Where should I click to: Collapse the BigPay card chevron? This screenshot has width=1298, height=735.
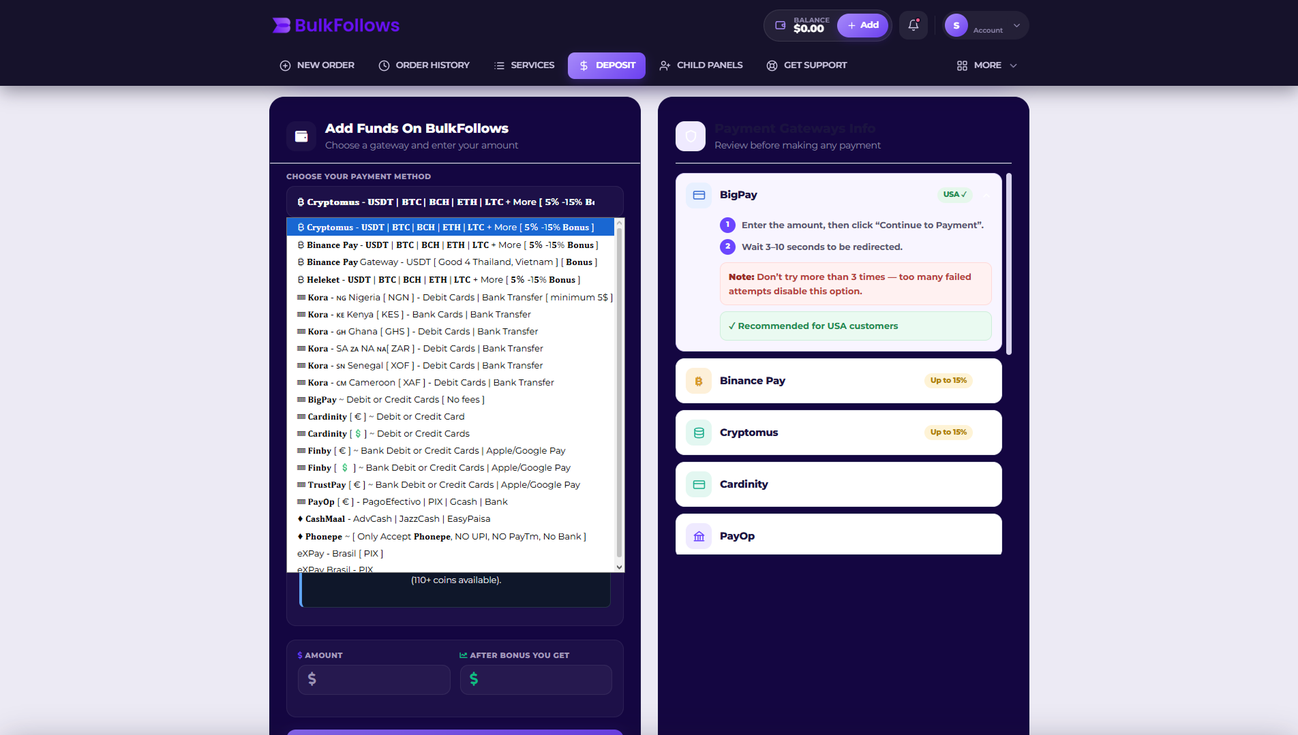[x=986, y=195]
